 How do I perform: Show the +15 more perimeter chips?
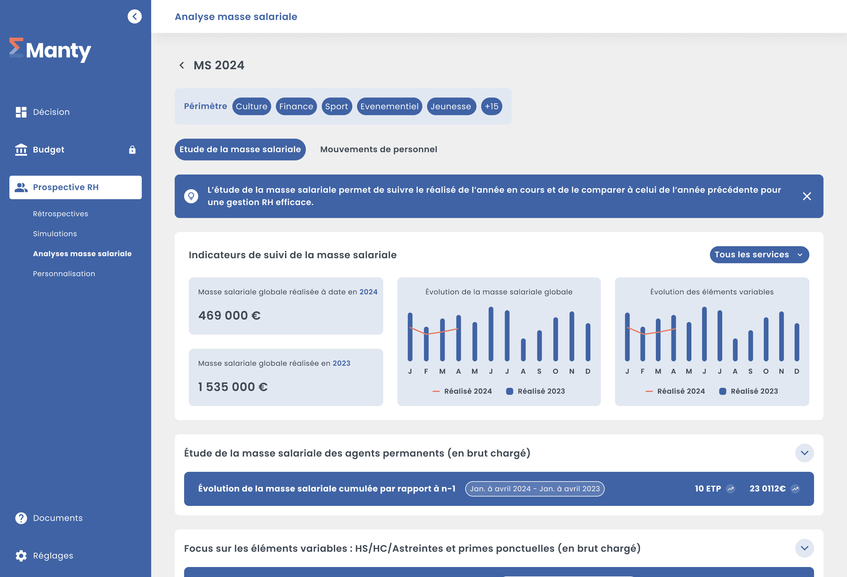tap(492, 106)
